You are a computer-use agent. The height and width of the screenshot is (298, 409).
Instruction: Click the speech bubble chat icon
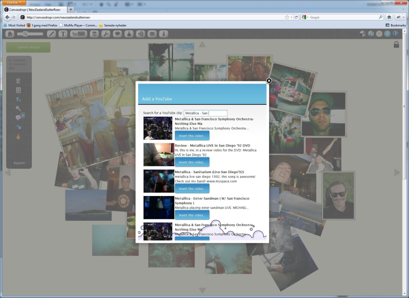point(117,34)
